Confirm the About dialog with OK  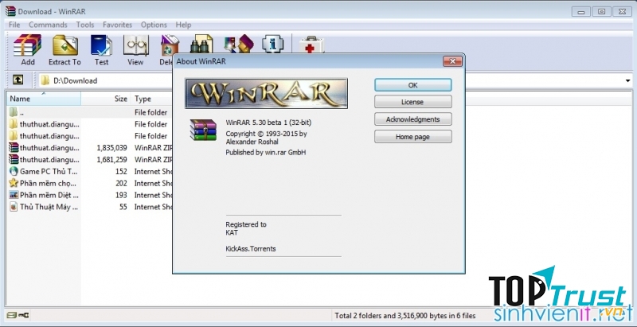coord(412,85)
